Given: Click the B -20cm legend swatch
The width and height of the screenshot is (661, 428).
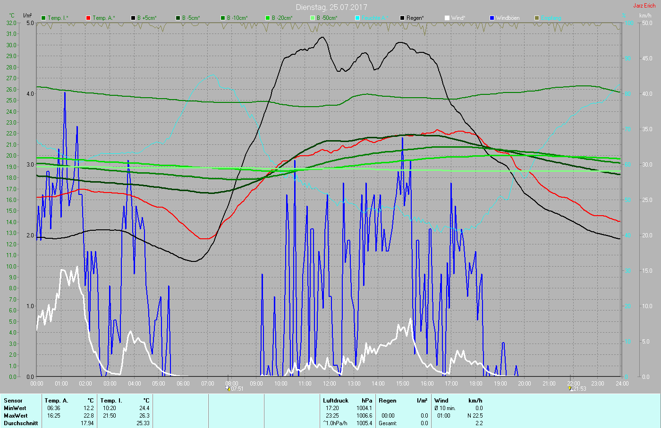Looking at the screenshot, I should coord(268,18).
